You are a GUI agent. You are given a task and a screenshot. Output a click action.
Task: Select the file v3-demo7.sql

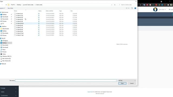tap(19, 27)
